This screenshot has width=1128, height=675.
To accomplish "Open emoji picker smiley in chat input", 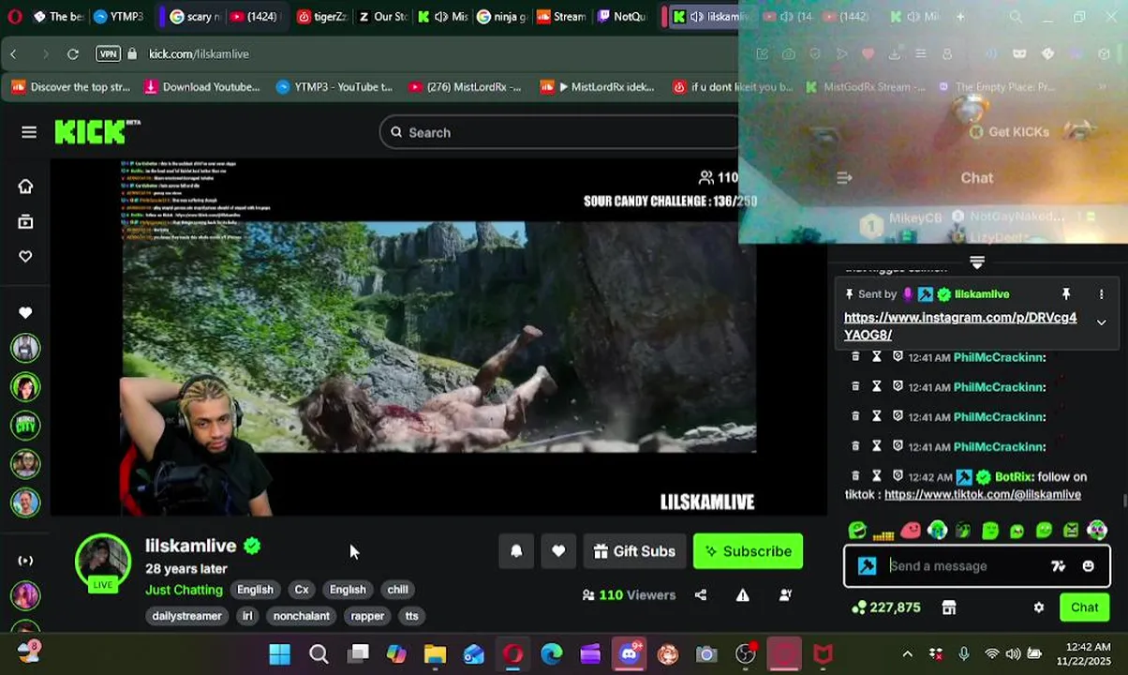I will point(1088,566).
